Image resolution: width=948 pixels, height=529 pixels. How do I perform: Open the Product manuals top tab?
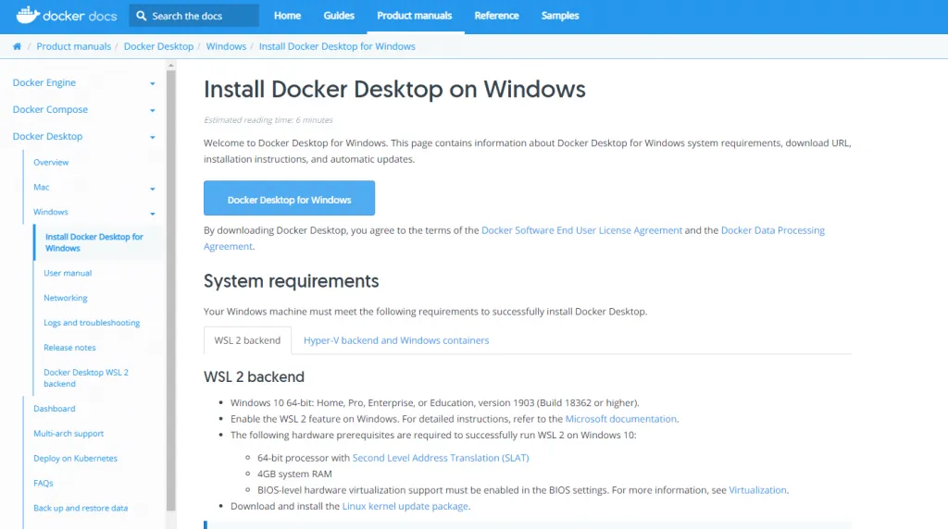(x=414, y=16)
